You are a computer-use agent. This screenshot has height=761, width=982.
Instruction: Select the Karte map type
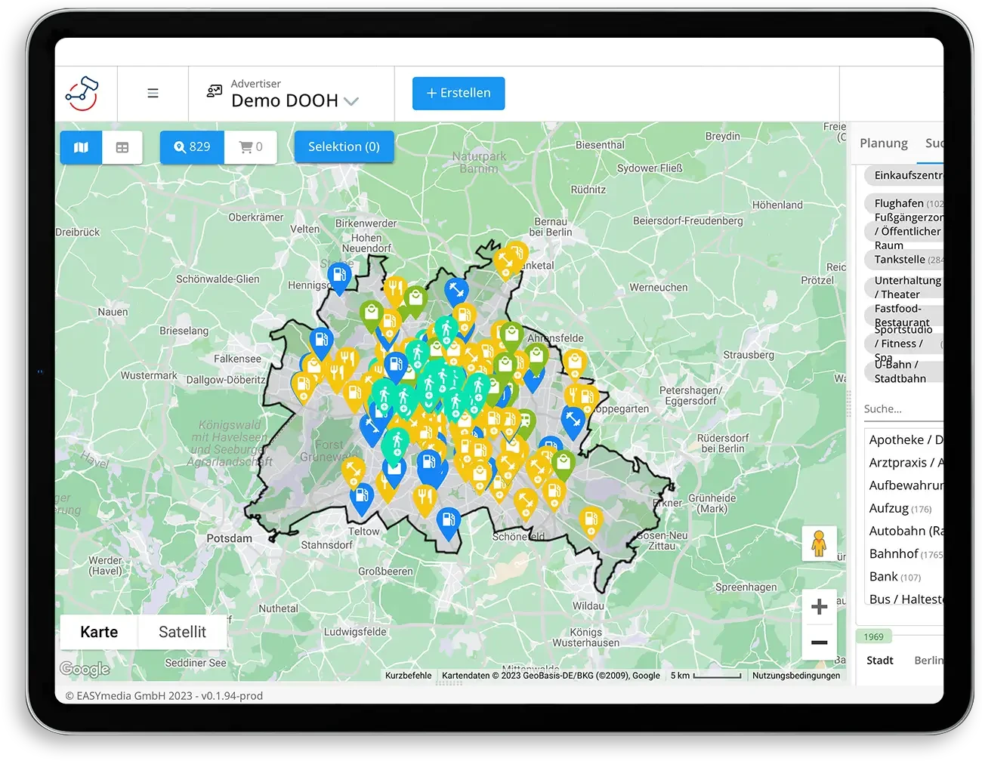(x=99, y=632)
